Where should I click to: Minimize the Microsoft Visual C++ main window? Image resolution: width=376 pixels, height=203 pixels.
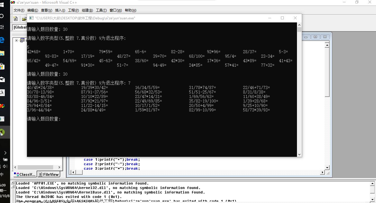coord(345,2)
